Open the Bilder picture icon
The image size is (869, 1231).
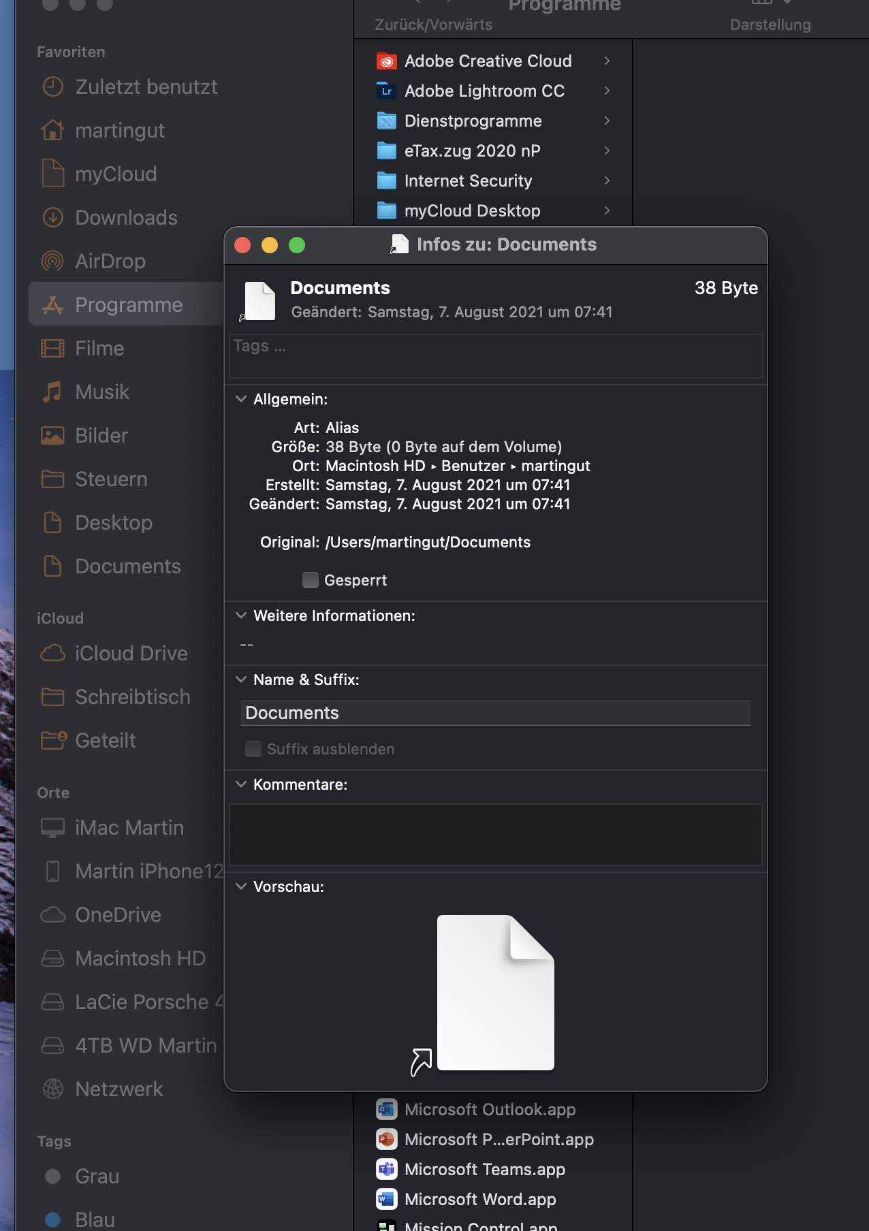tap(52, 435)
